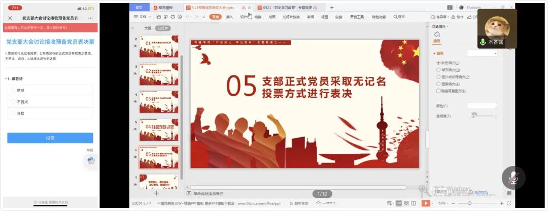Viewport: 548px width, 211px height.
Task: Select the 渐变填充 gradient fill radio button
Action: 439,69
